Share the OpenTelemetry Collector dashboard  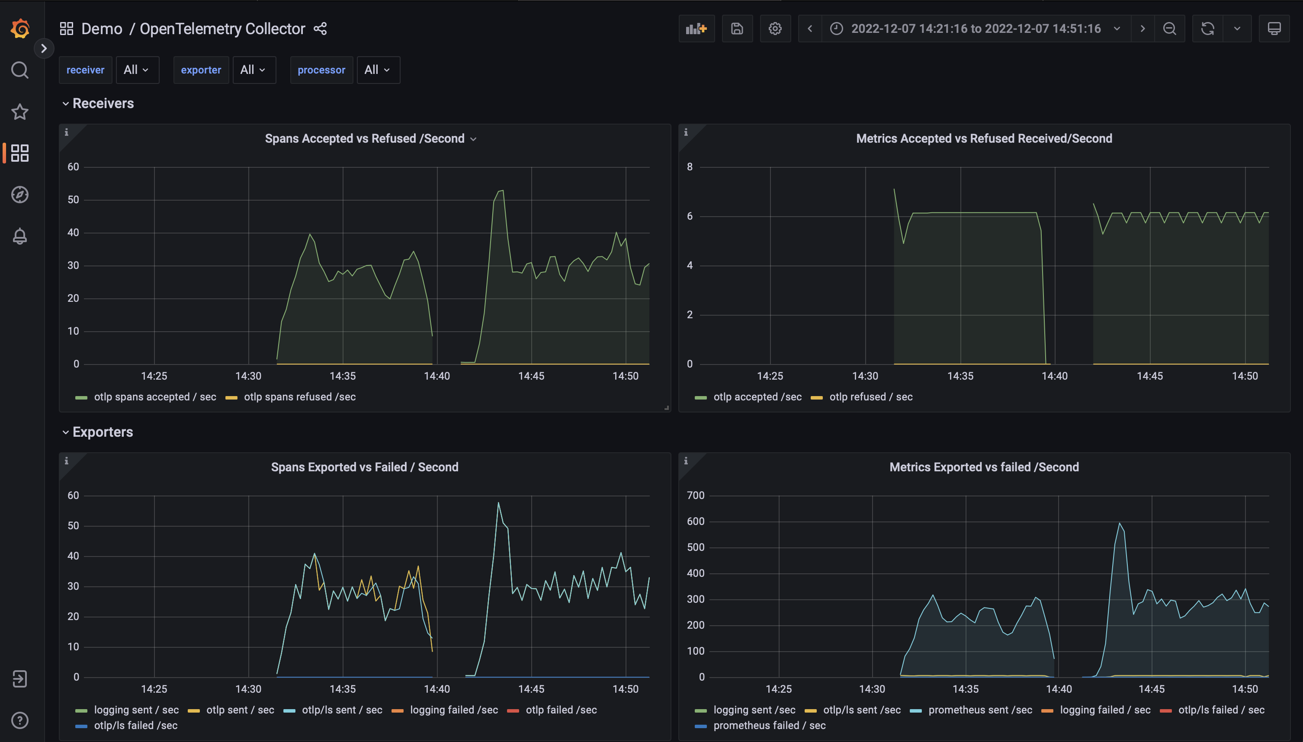pos(320,29)
